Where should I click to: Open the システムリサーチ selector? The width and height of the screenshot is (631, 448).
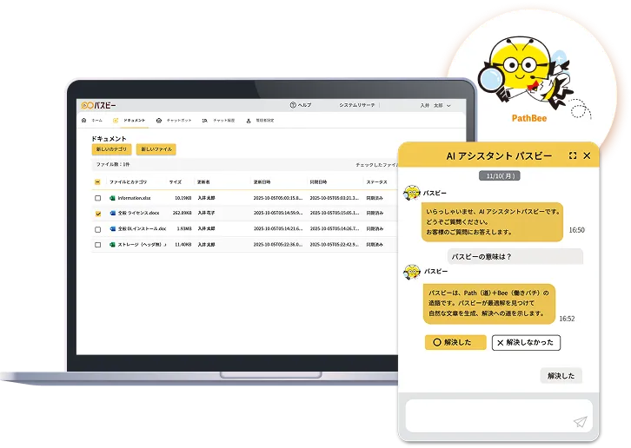357,105
